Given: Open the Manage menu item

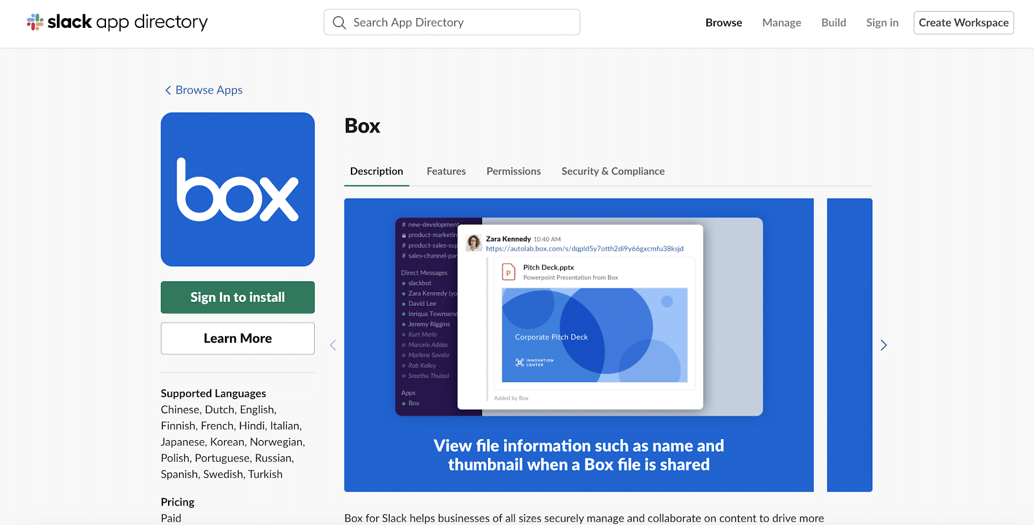Looking at the screenshot, I should 781,23.
